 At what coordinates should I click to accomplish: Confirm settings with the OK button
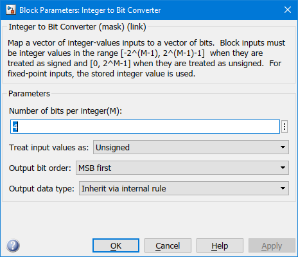pyautogui.click(x=116, y=245)
